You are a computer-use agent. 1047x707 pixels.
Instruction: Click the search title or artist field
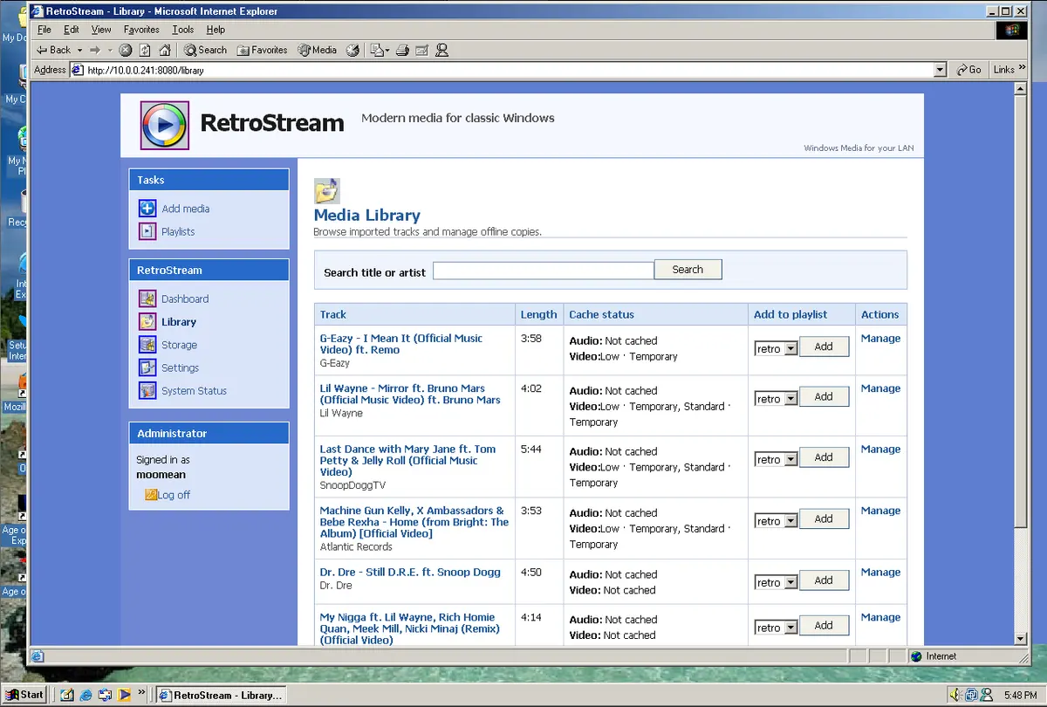544,271
